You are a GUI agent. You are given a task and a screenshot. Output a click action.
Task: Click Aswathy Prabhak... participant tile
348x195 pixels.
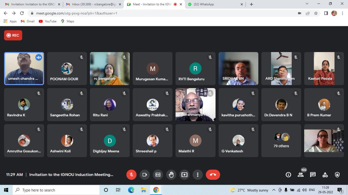tap(153, 105)
